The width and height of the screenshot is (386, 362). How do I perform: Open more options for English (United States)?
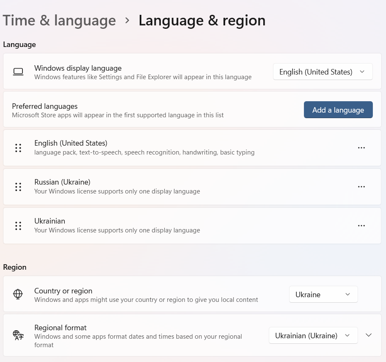click(x=361, y=148)
